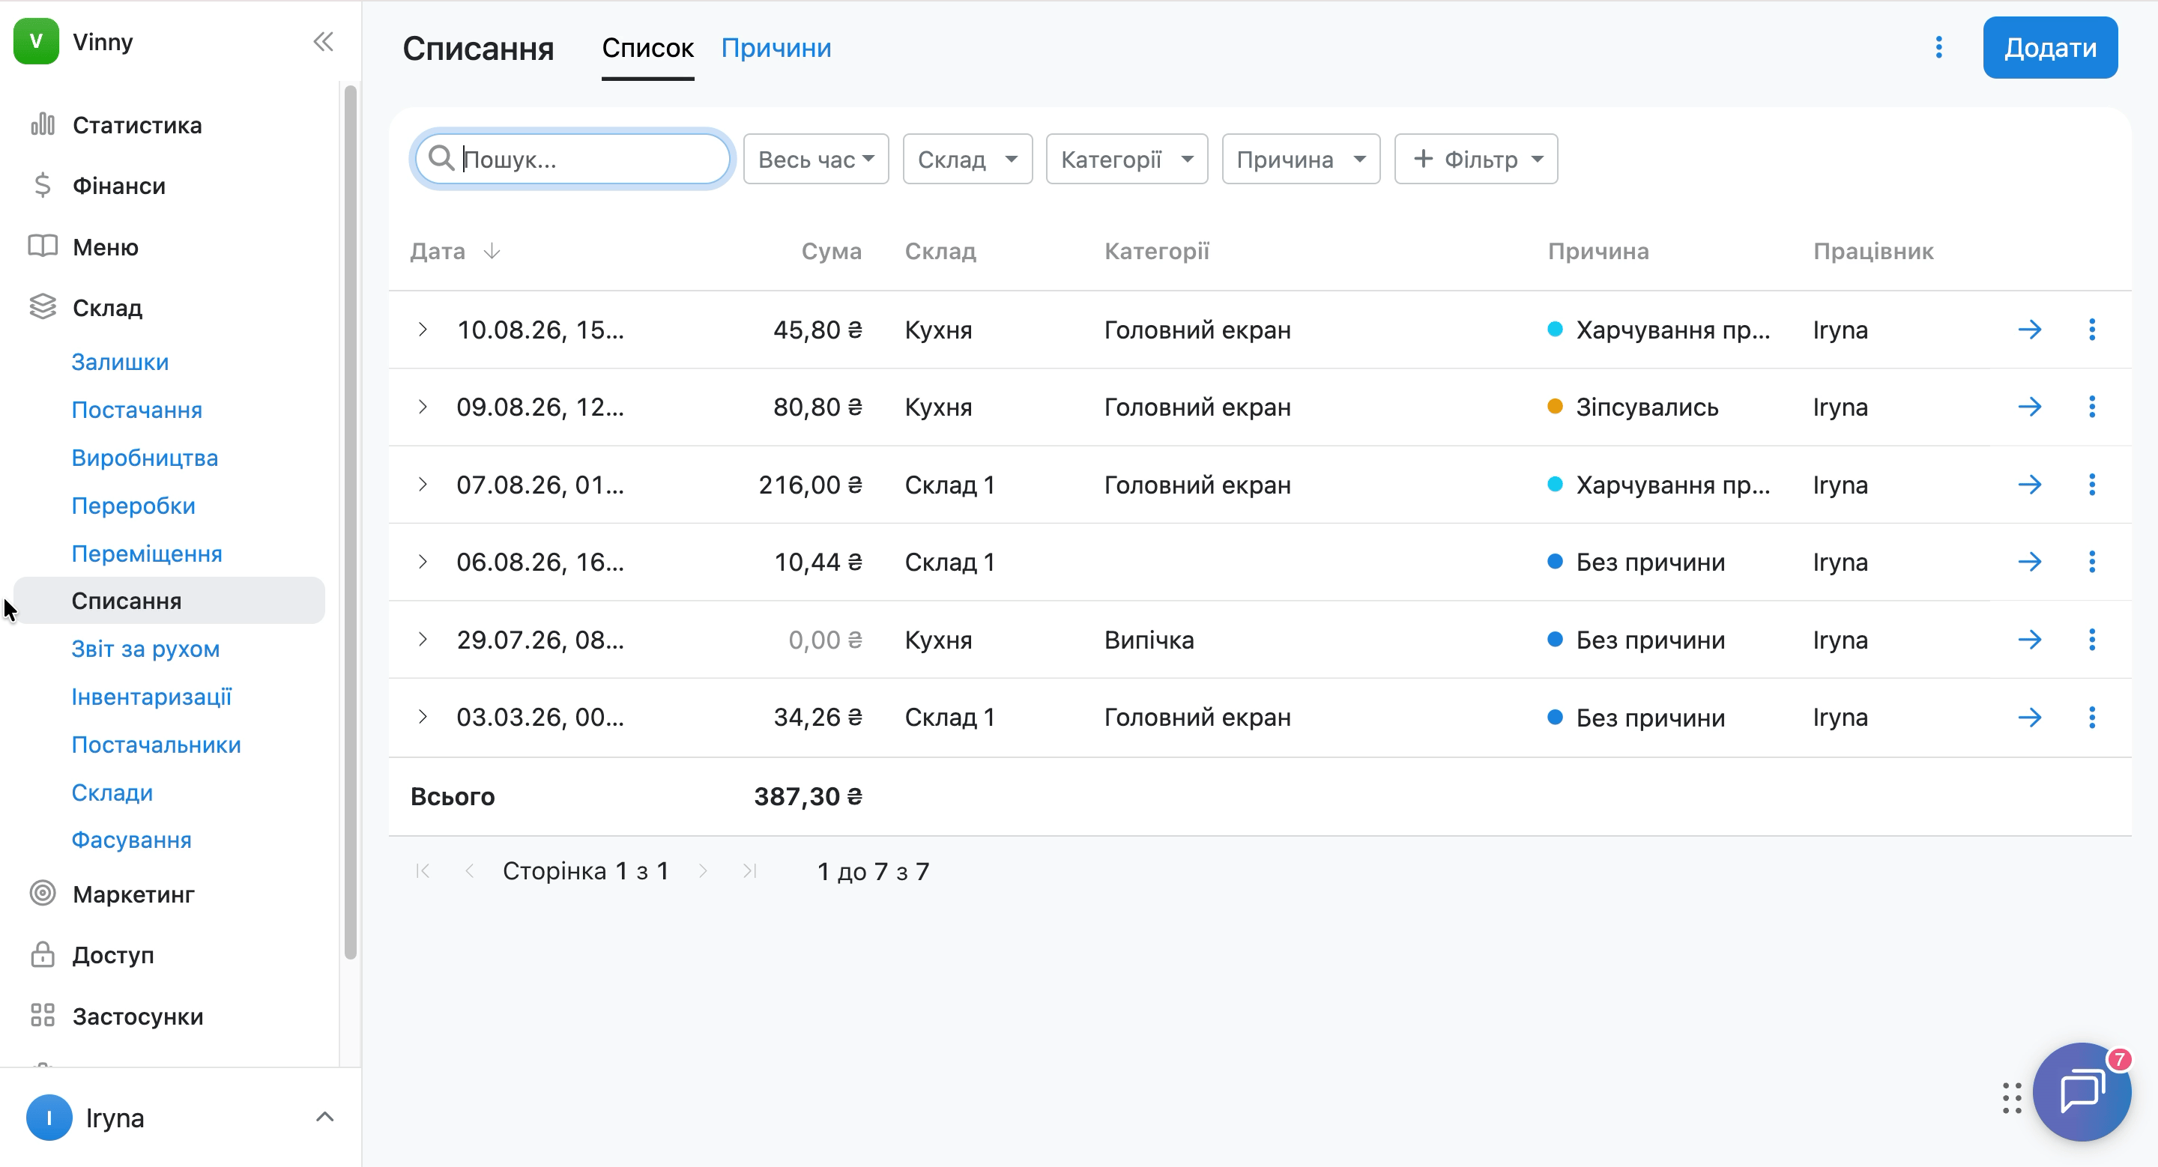Screen dimensions: 2158x1167
Task: Open page options three-dot menu near Додати
Action: point(1938,48)
